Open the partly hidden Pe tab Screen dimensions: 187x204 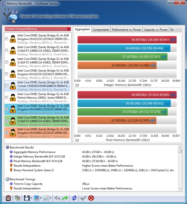(x=172, y=30)
